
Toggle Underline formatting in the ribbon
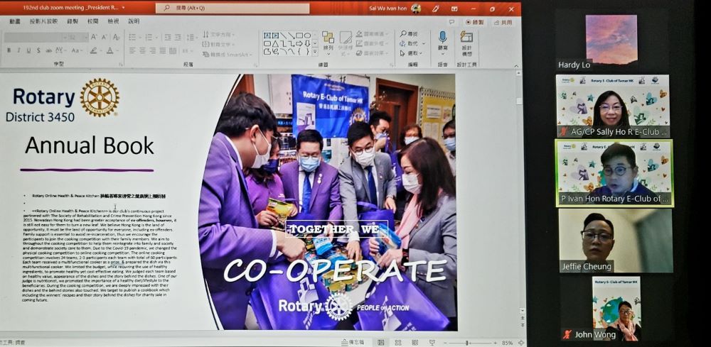coord(28,50)
